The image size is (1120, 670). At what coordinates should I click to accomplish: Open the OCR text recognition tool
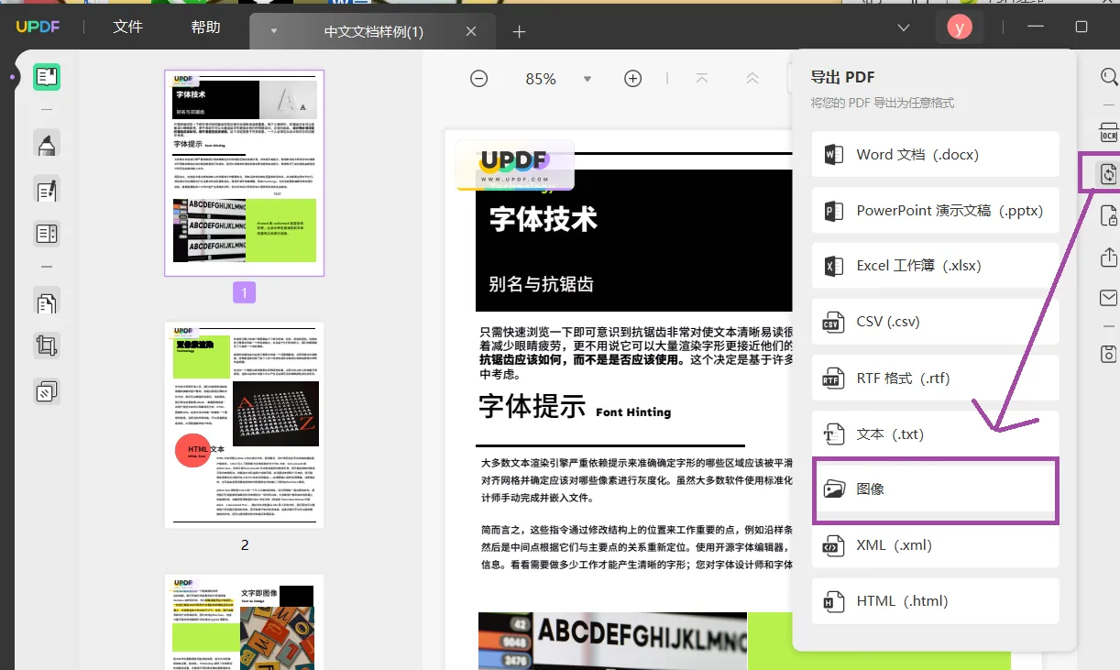1109,132
